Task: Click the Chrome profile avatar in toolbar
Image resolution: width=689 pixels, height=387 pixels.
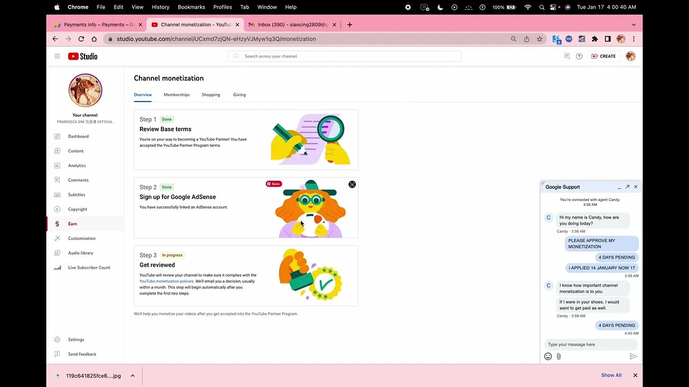Action: click(x=621, y=39)
